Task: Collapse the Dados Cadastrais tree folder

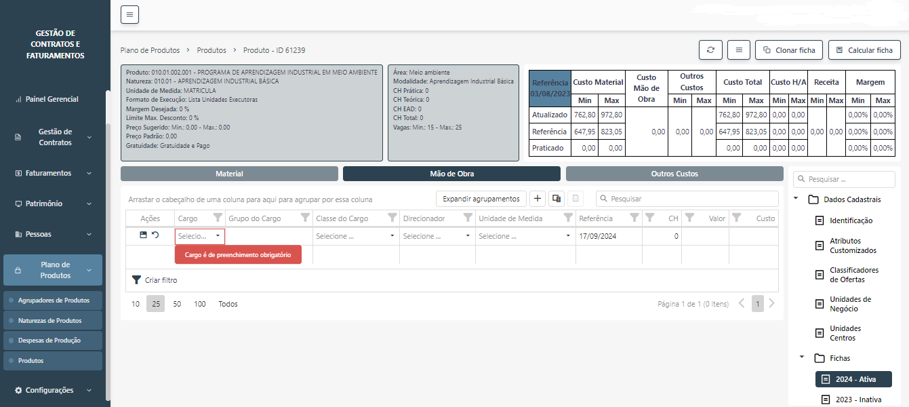Action: pyautogui.click(x=796, y=199)
